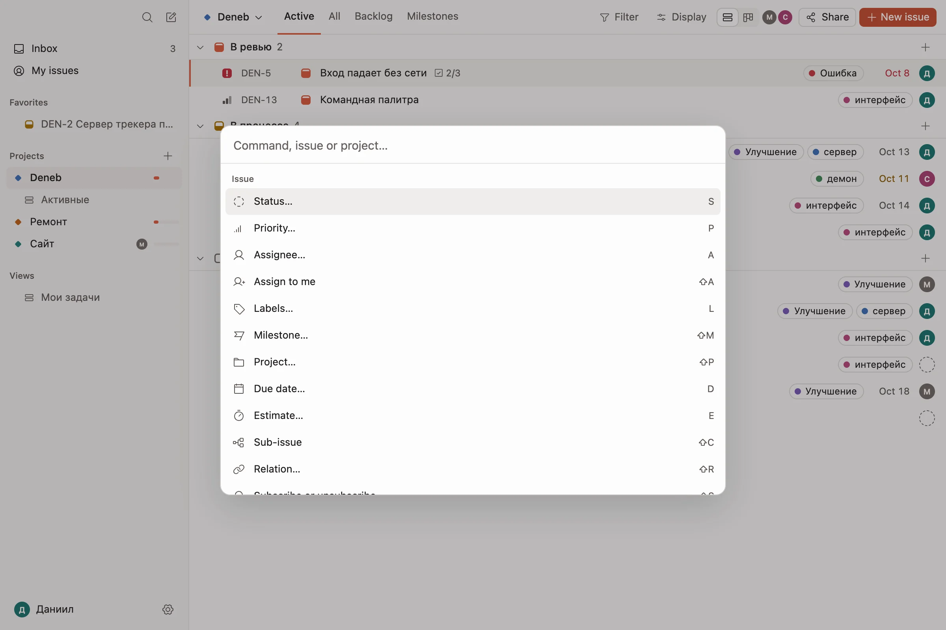Focus the command palette search field
The image size is (946, 630).
473,145
